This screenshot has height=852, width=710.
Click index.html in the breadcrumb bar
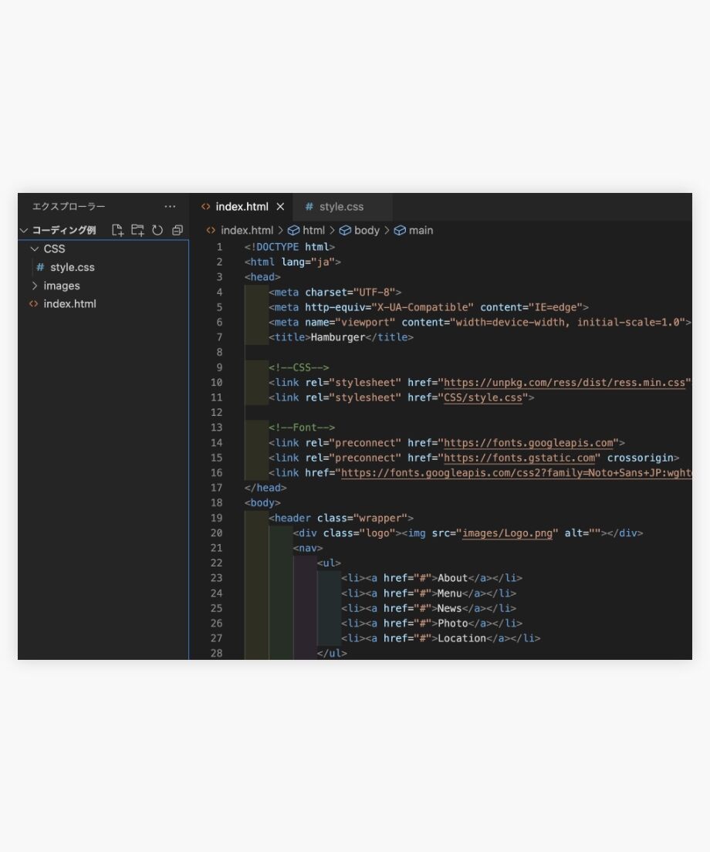(247, 231)
